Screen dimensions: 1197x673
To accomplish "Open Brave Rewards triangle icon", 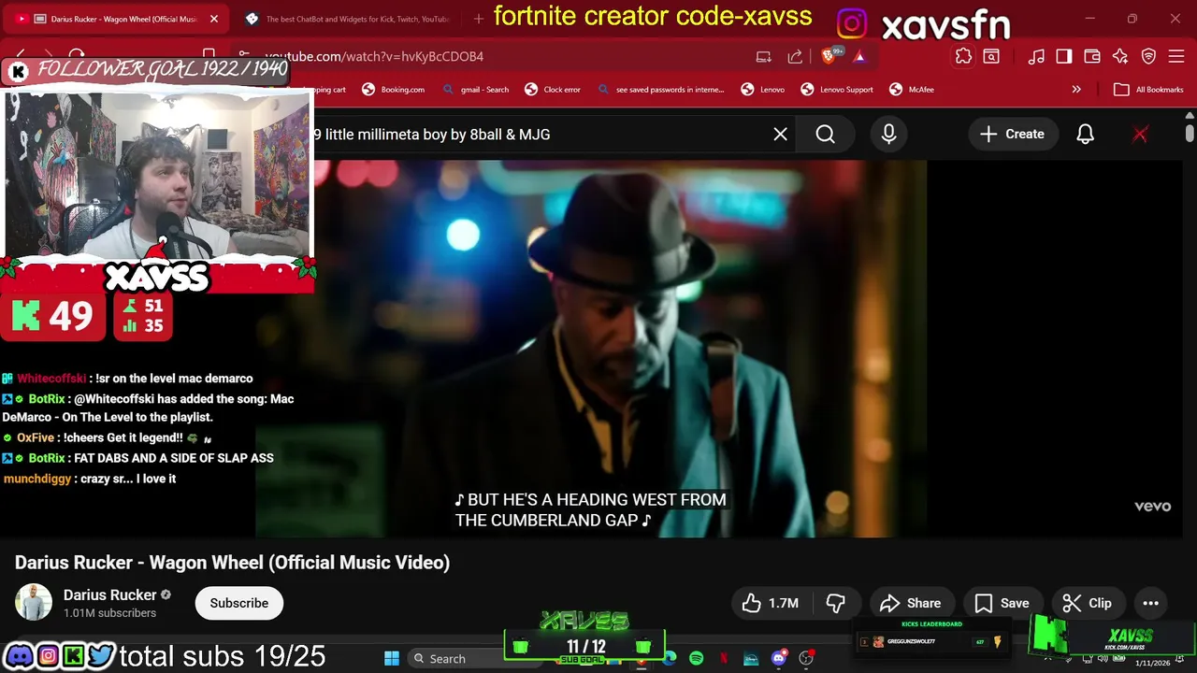I will [x=858, y=57].
